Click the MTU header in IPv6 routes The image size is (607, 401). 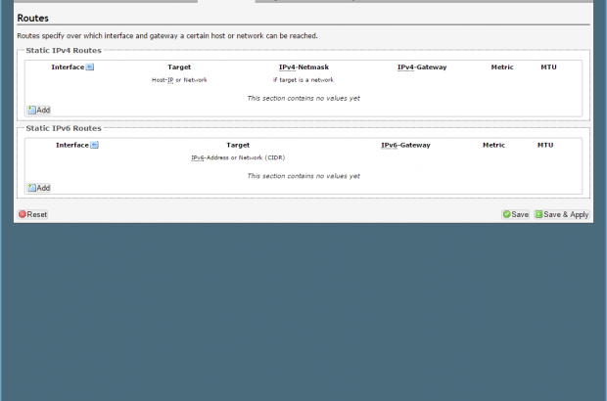tap(545, 145)
